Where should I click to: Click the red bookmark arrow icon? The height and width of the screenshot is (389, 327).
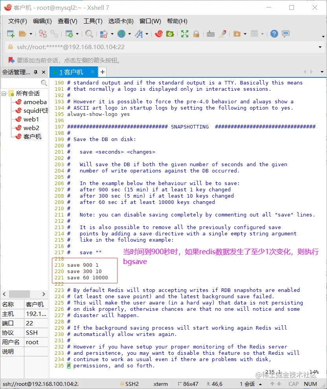coord(11,60)
